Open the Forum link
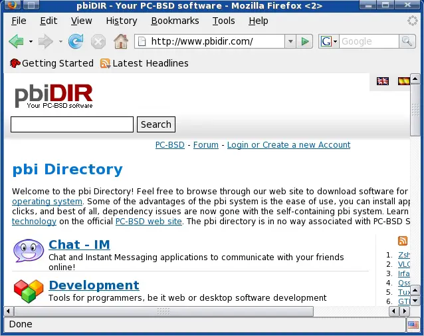Viewport: 424px width, 336px height. coord(206,145)
